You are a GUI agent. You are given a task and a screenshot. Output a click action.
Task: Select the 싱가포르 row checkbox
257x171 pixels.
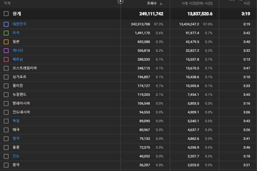pos(6,77)
